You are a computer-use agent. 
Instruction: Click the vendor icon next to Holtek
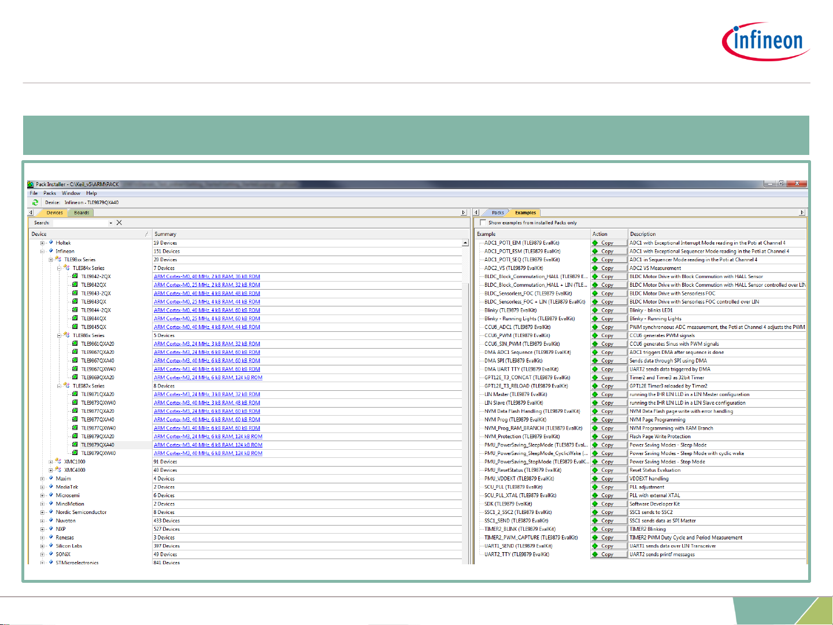click(x=51, y=243)
